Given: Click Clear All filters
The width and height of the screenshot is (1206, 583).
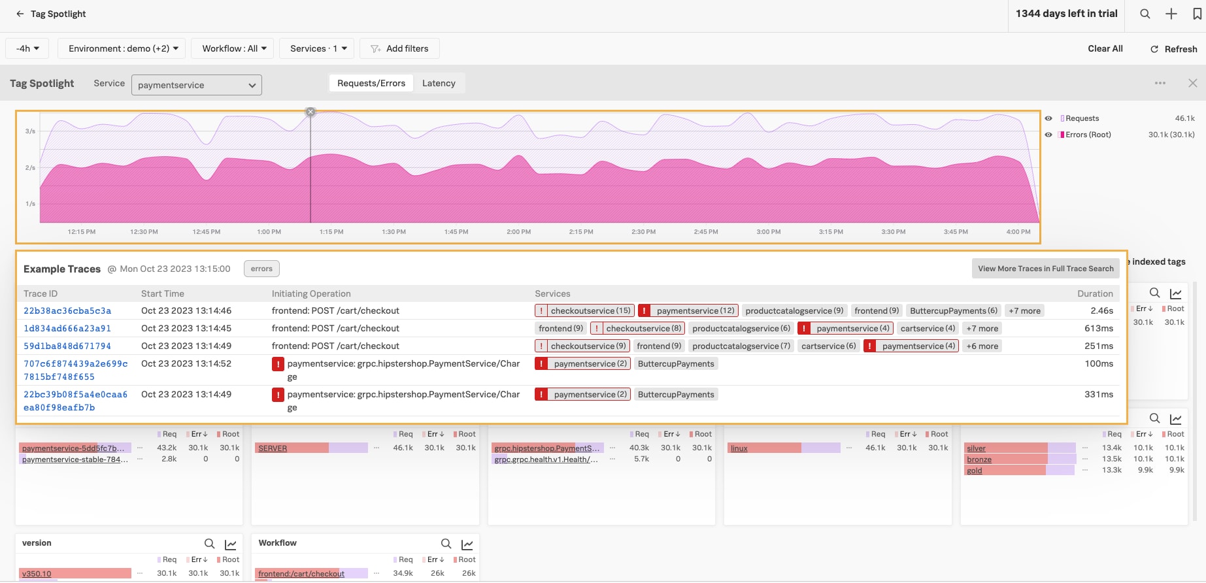Looking at the screenshot, I should pos(1105,48).
